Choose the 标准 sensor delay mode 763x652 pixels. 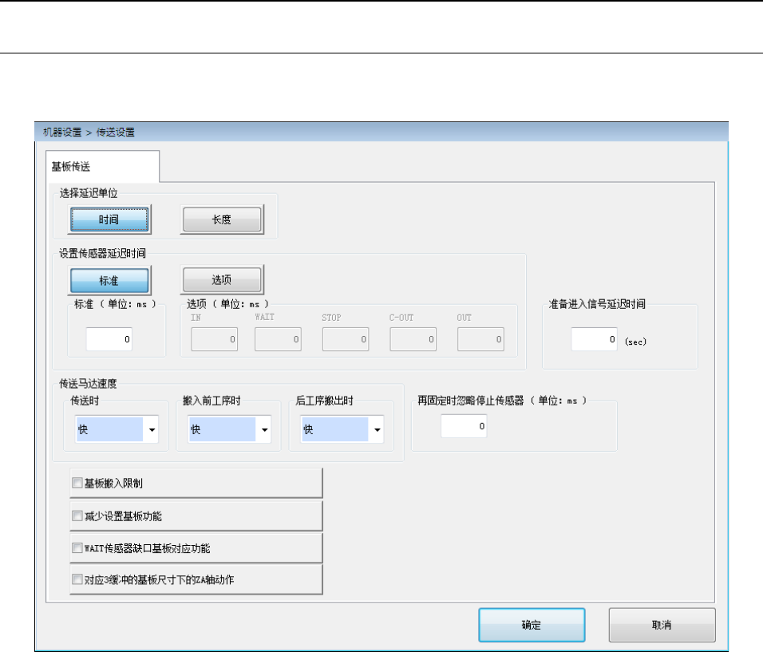click(109, 280)
